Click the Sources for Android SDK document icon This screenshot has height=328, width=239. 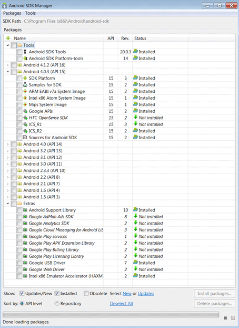[x=25, y=138]
